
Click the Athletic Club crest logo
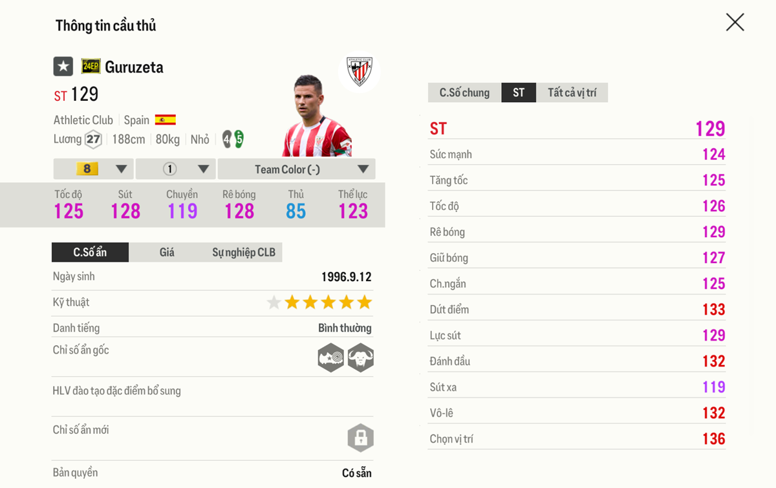[x=359, y=71]
